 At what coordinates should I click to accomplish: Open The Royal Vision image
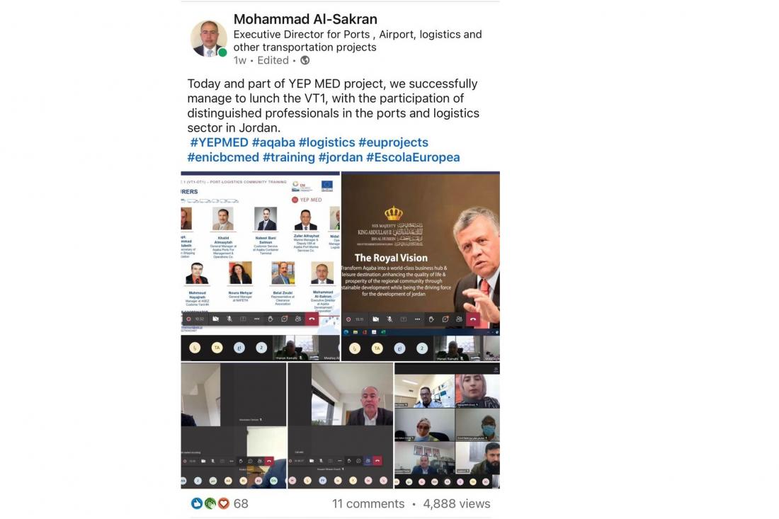421,266
